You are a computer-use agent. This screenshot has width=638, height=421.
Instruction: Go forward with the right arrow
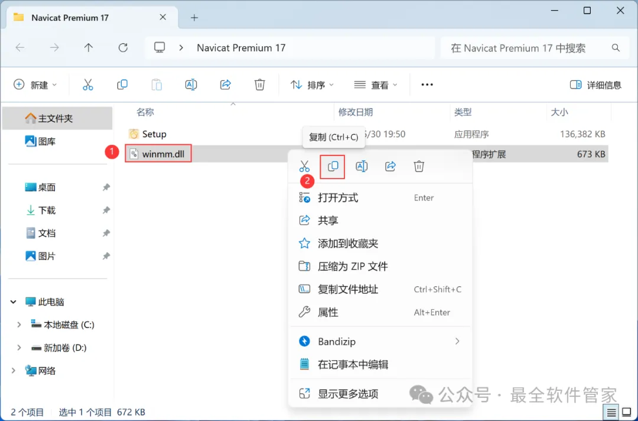coord(54,48)
